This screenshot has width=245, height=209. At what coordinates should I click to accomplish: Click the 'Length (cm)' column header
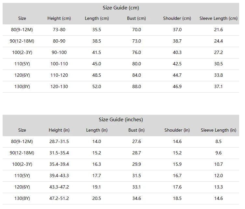(97, 18)
